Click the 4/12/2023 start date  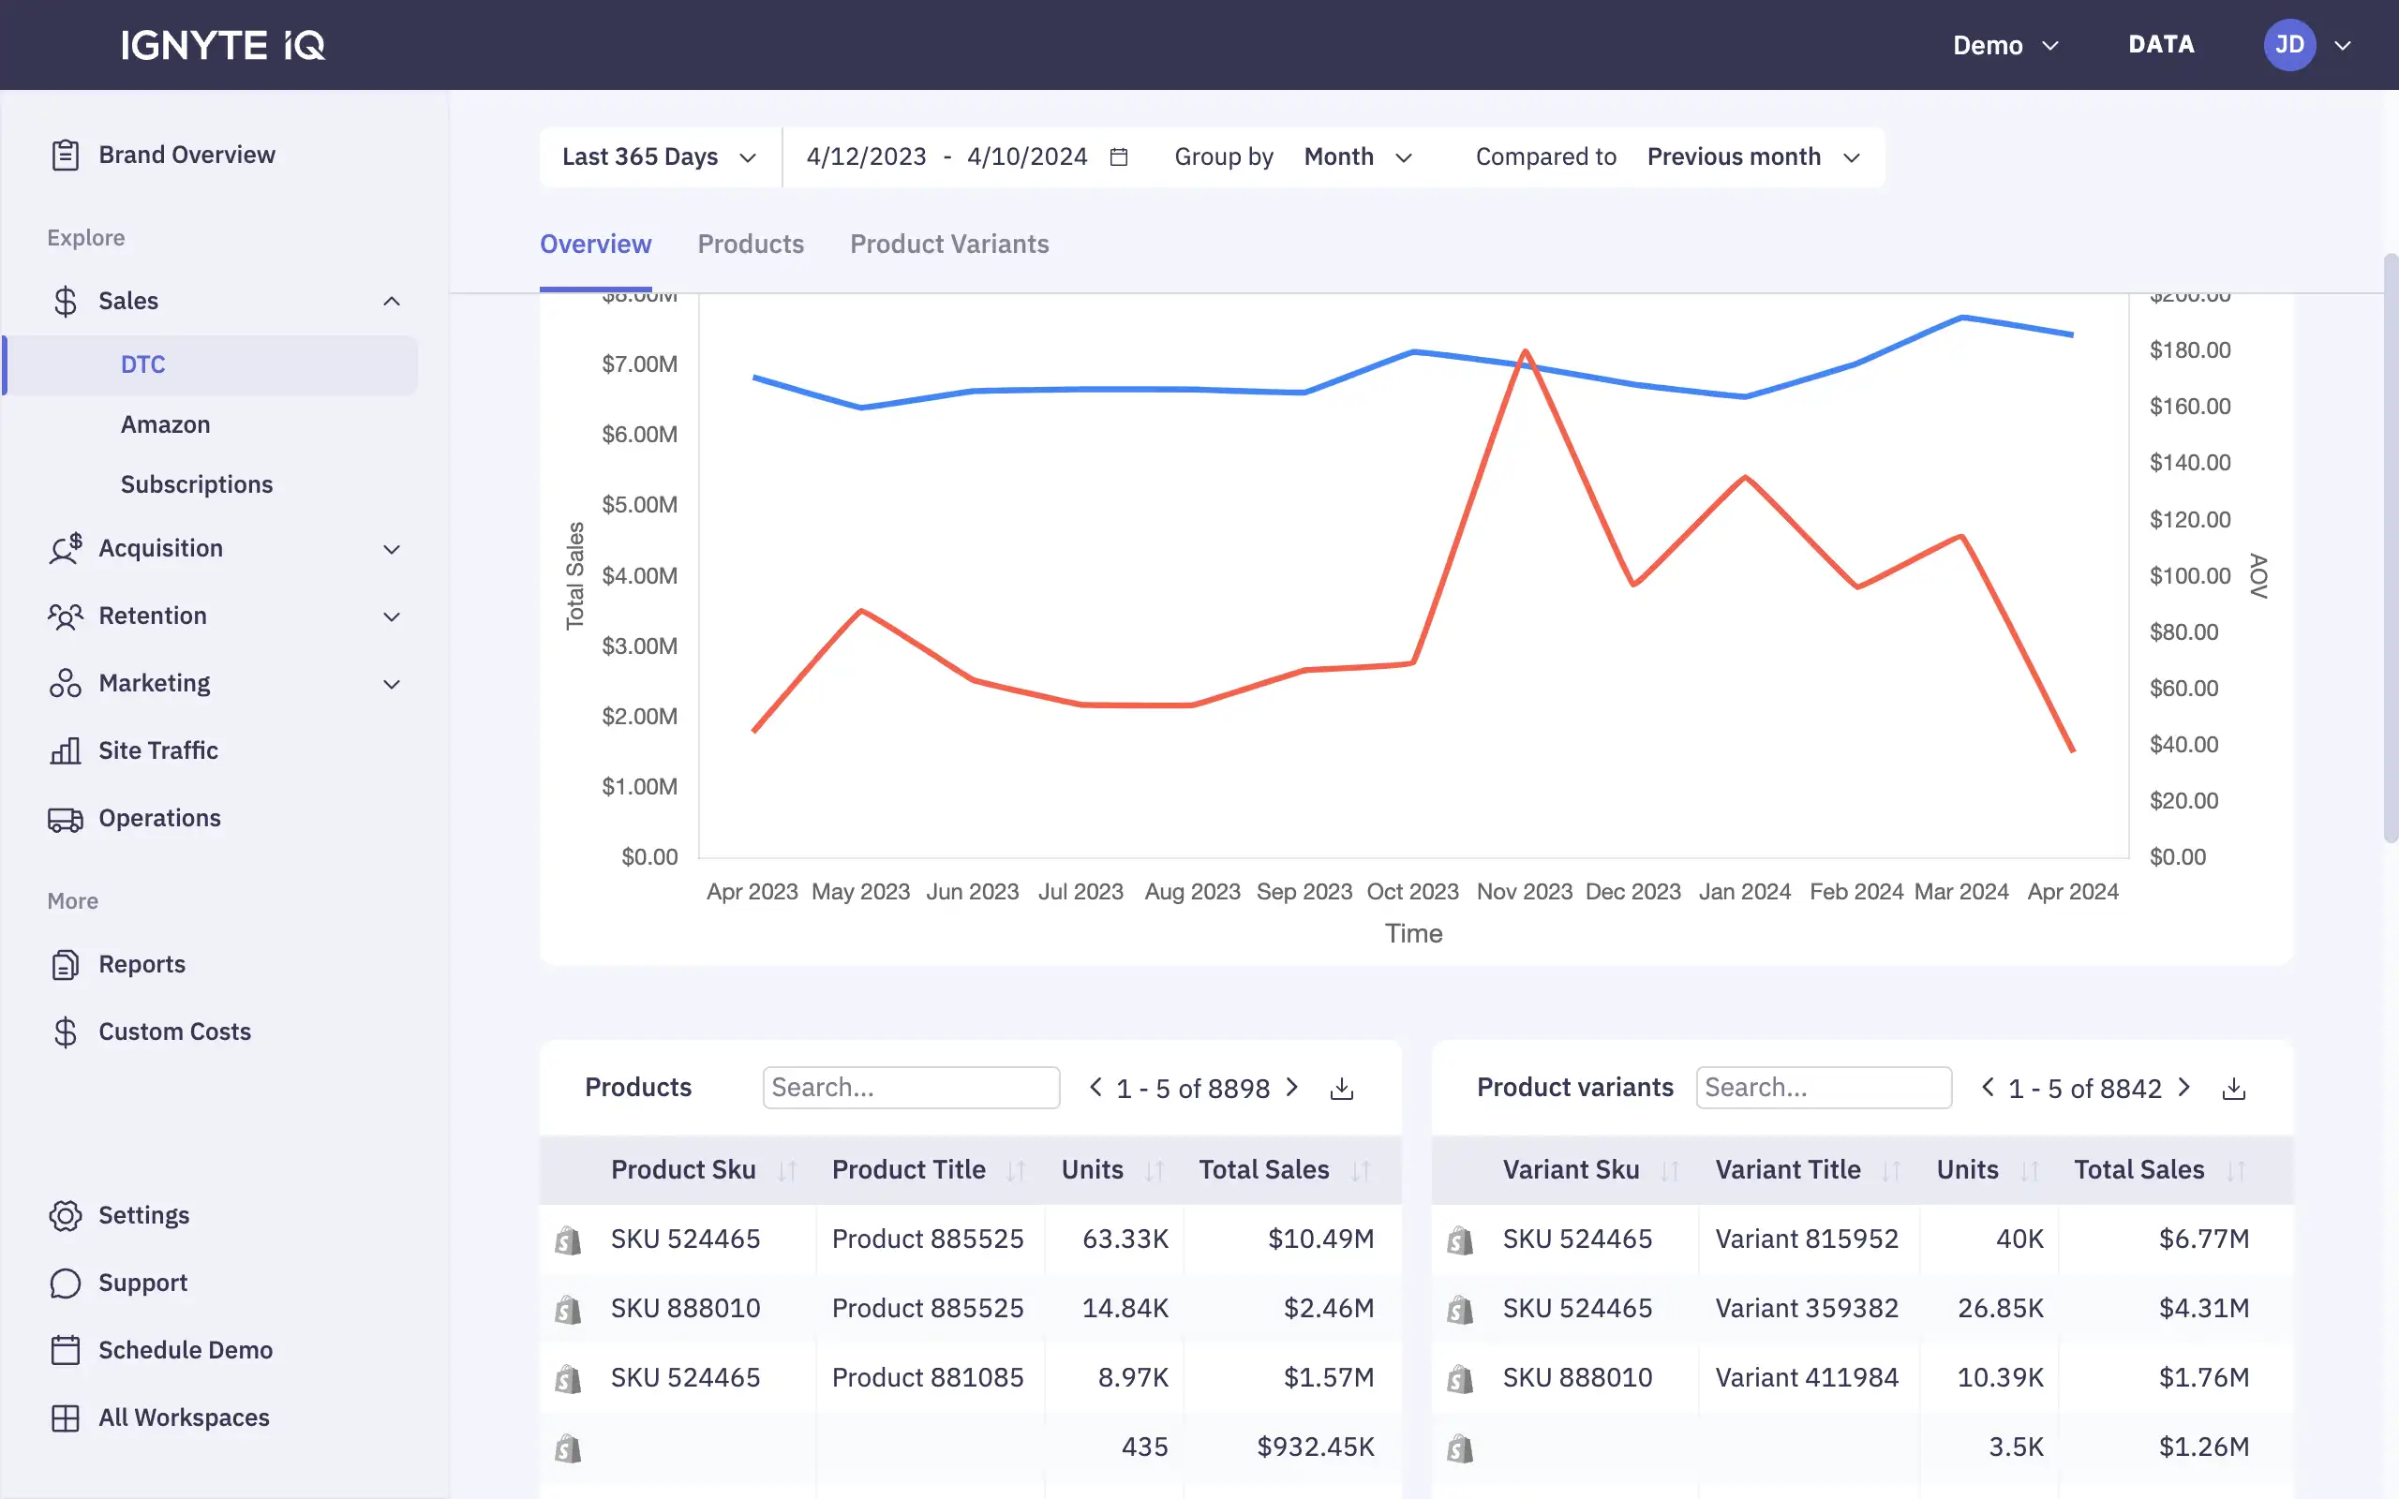pyautogui.click(x=866, y=156)
